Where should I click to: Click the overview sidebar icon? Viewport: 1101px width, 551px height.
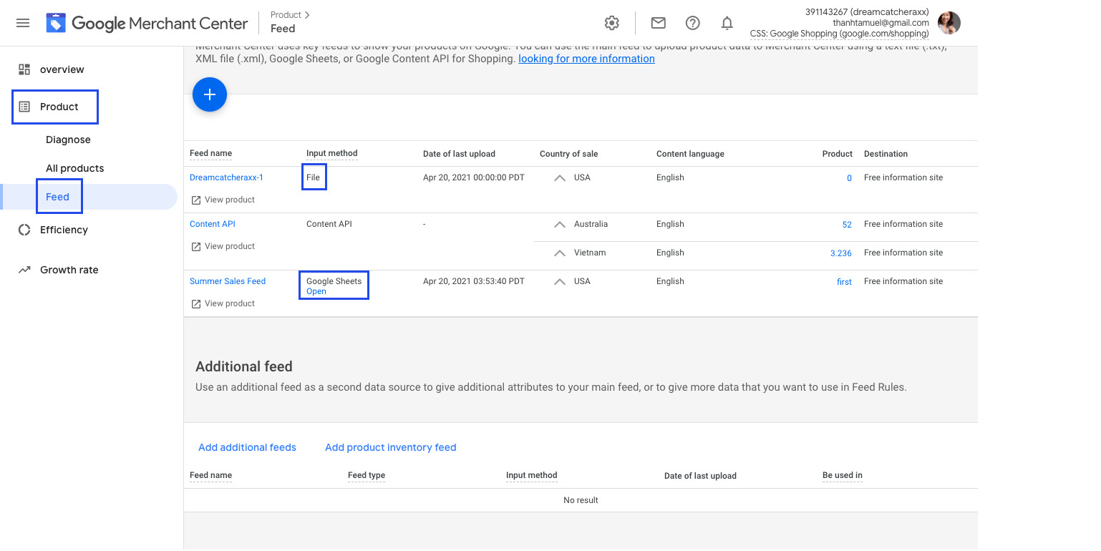(23, 68)
